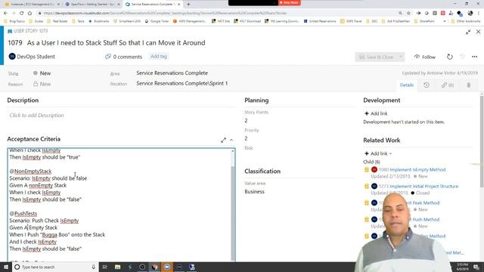Switch to the SpecFlow Getting Started tab
This screenshot has height=272, width=484.
(x=92, y=5)
